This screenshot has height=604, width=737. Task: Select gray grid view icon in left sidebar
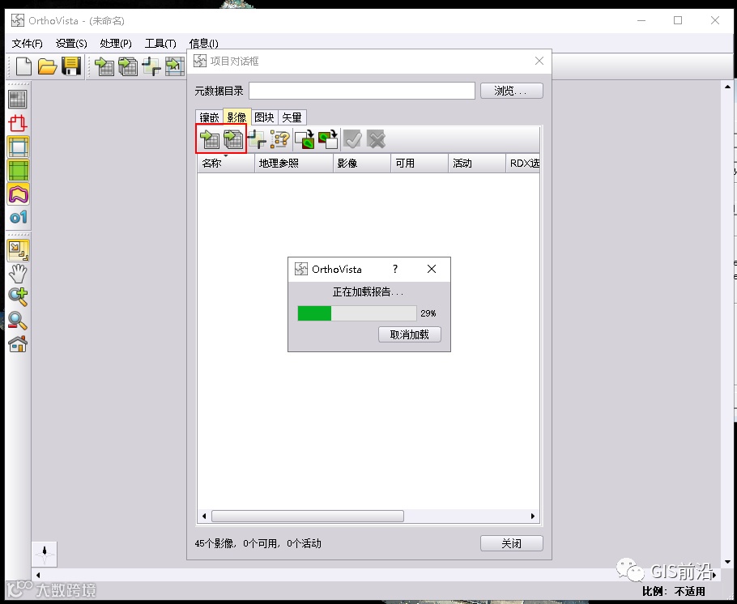(x=18, y=99)
